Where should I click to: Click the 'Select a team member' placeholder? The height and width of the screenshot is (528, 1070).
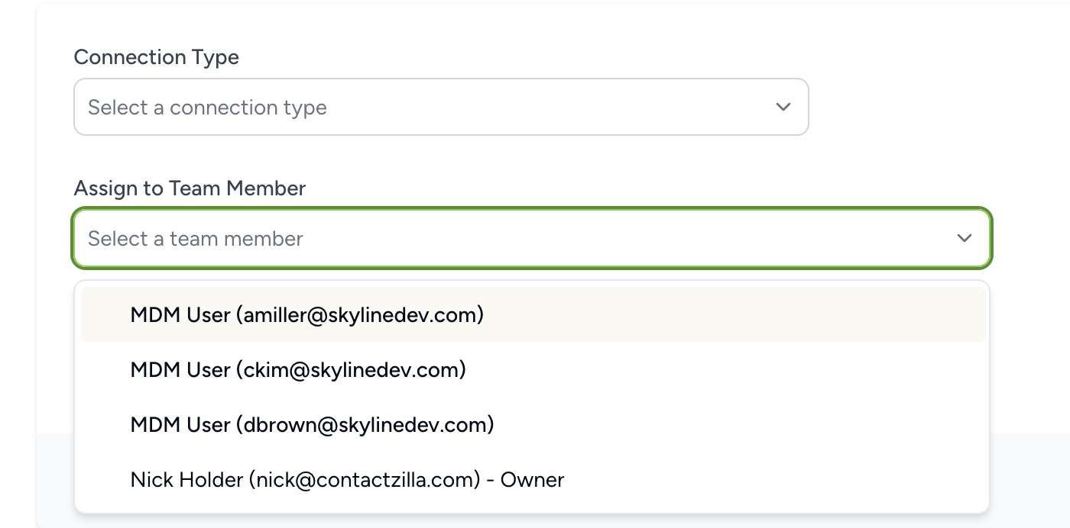pyautogui.click(x=196, y=239)
